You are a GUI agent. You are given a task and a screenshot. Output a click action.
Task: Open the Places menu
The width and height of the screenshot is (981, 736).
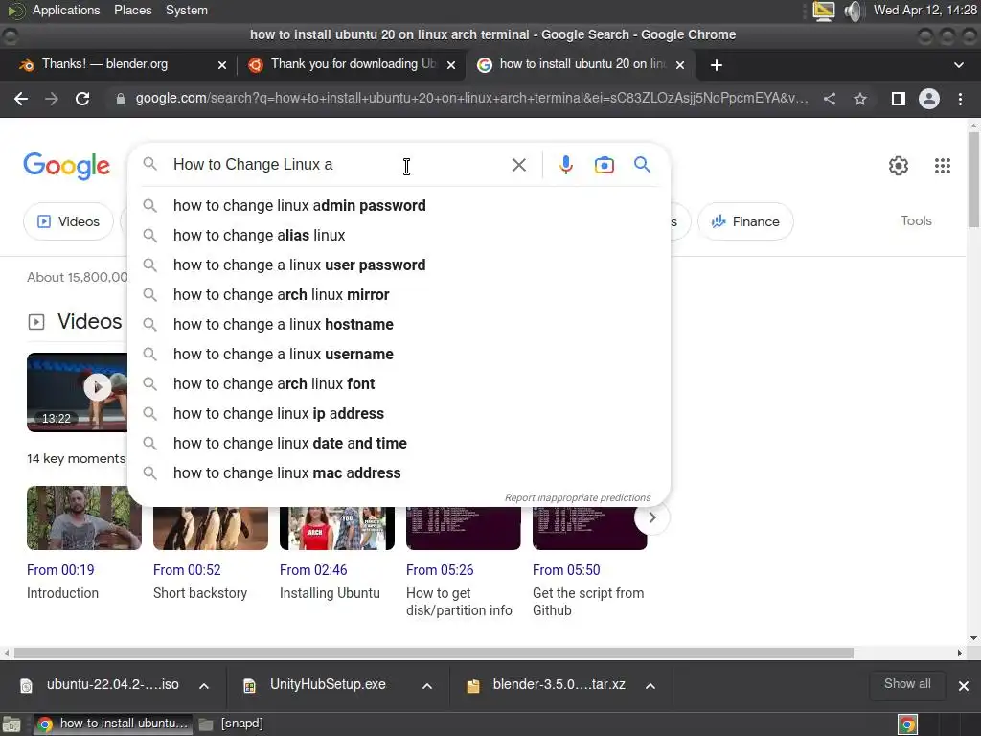[x=132, y=11]
